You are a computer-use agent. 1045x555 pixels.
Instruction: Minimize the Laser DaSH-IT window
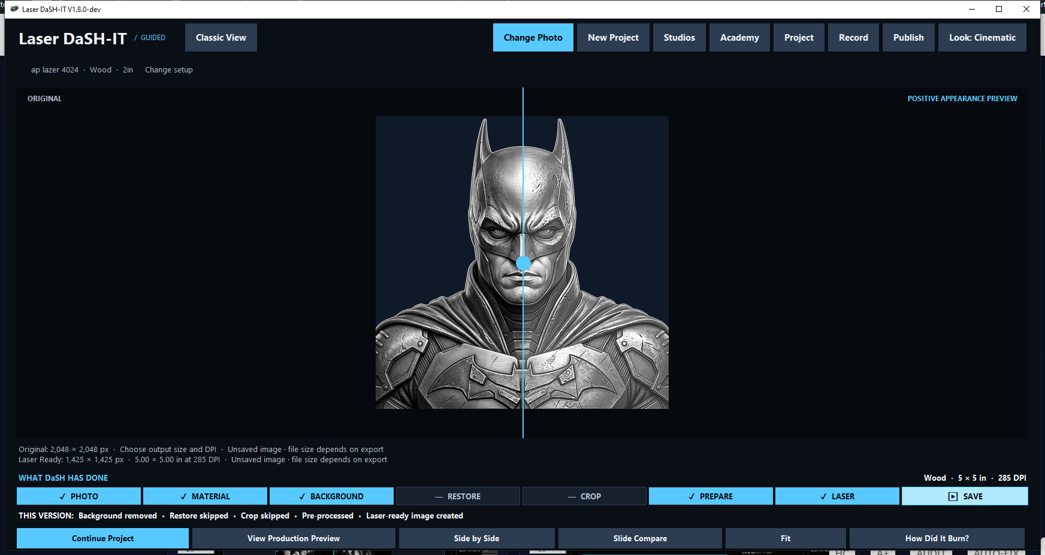[x=972, y=9]
